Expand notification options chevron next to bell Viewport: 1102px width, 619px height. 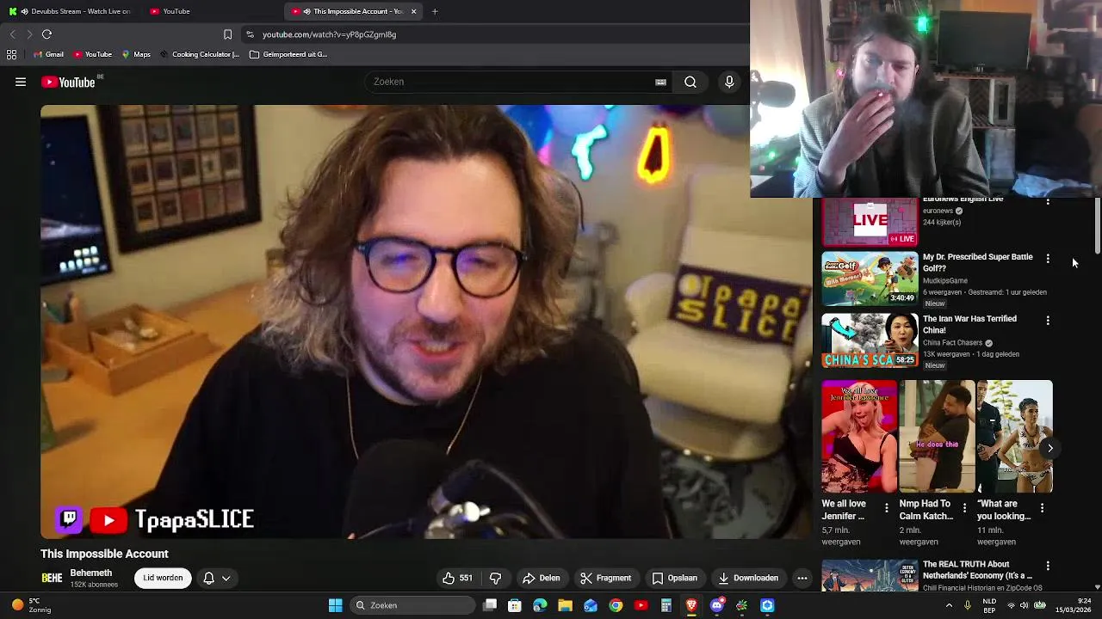click(226, 579)
